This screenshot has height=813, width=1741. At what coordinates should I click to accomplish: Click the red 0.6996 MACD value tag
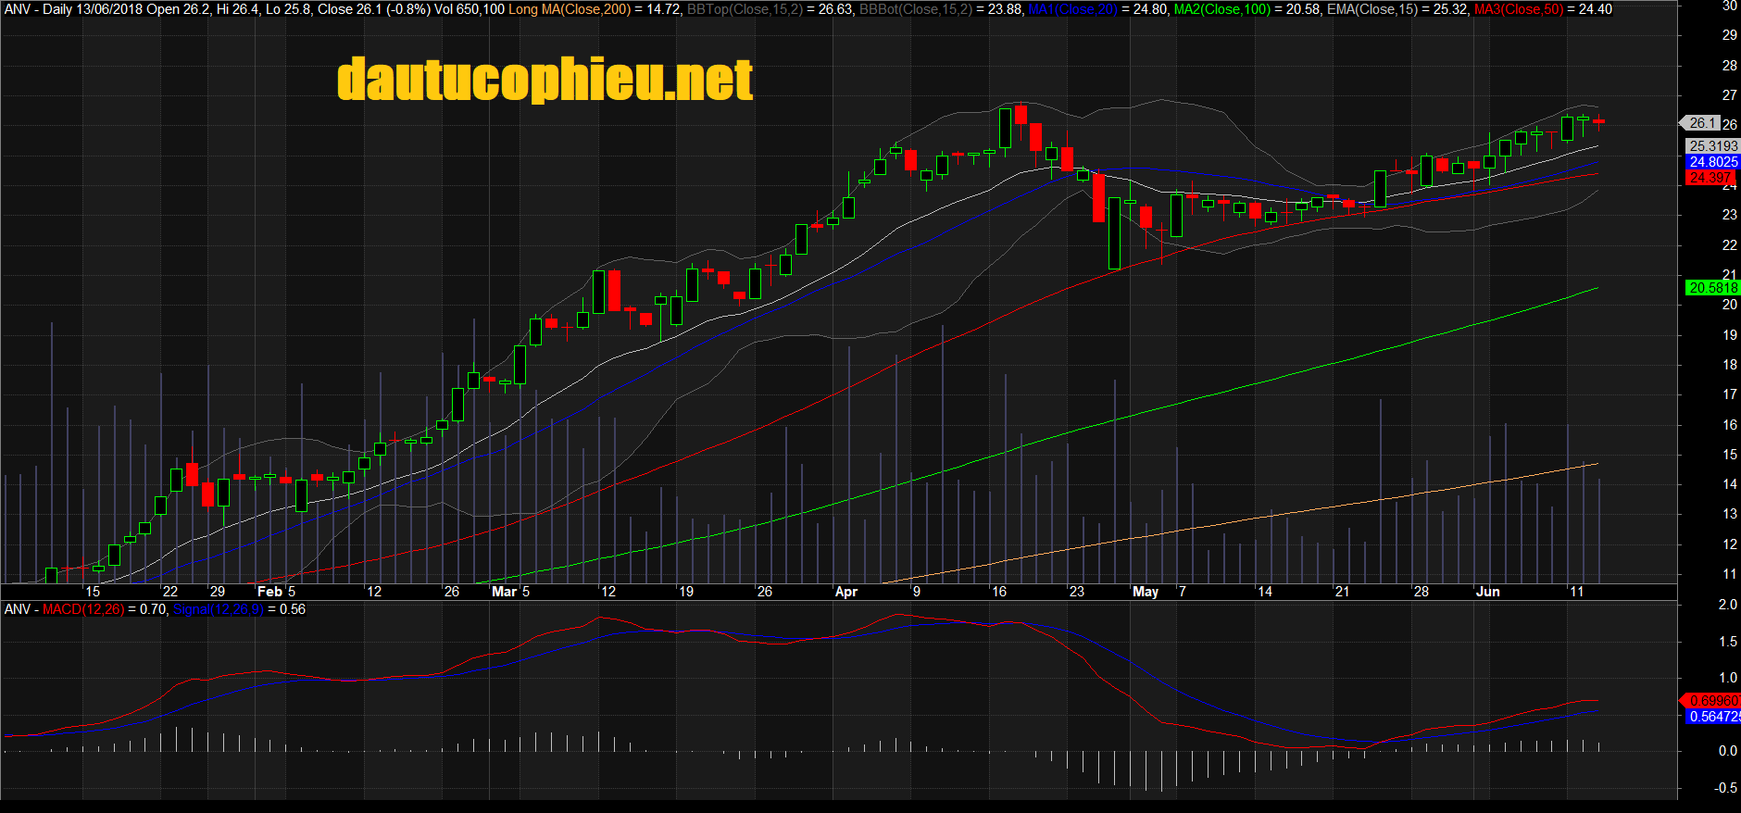(x=1711, y=701)
